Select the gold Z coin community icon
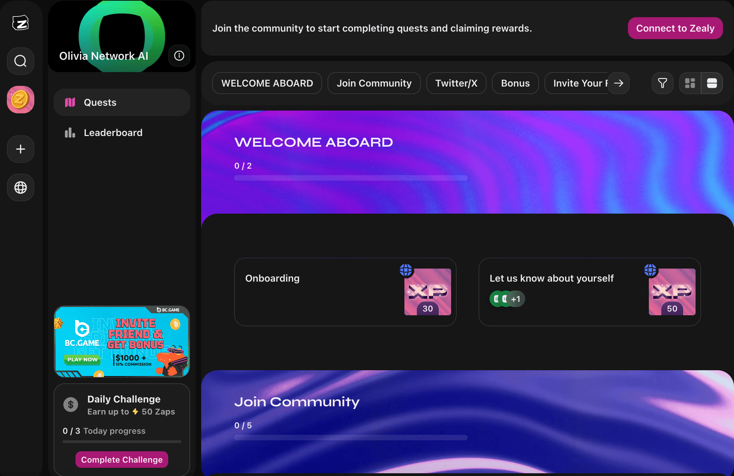The width and height of the screenshot is (734, 476). [20, 100]
